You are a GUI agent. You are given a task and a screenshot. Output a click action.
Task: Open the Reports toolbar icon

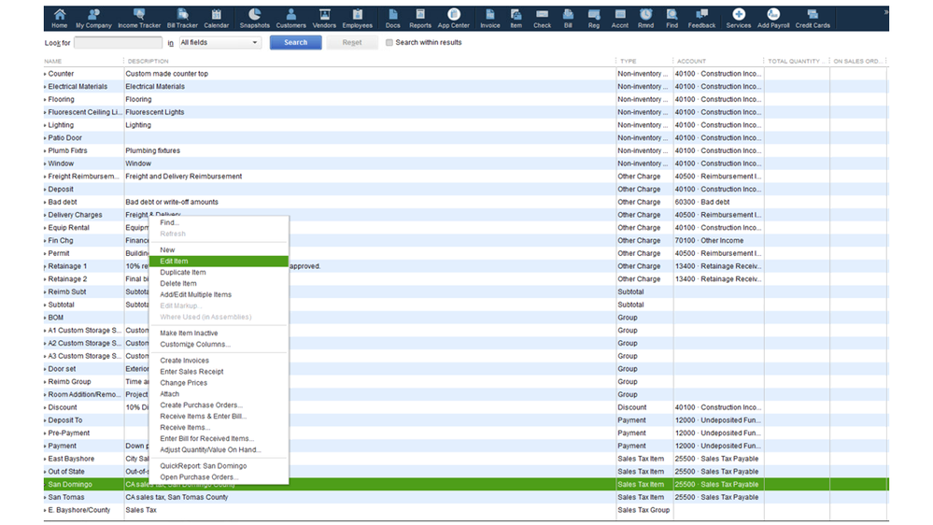pyautogui.click(x=420, y=19)
